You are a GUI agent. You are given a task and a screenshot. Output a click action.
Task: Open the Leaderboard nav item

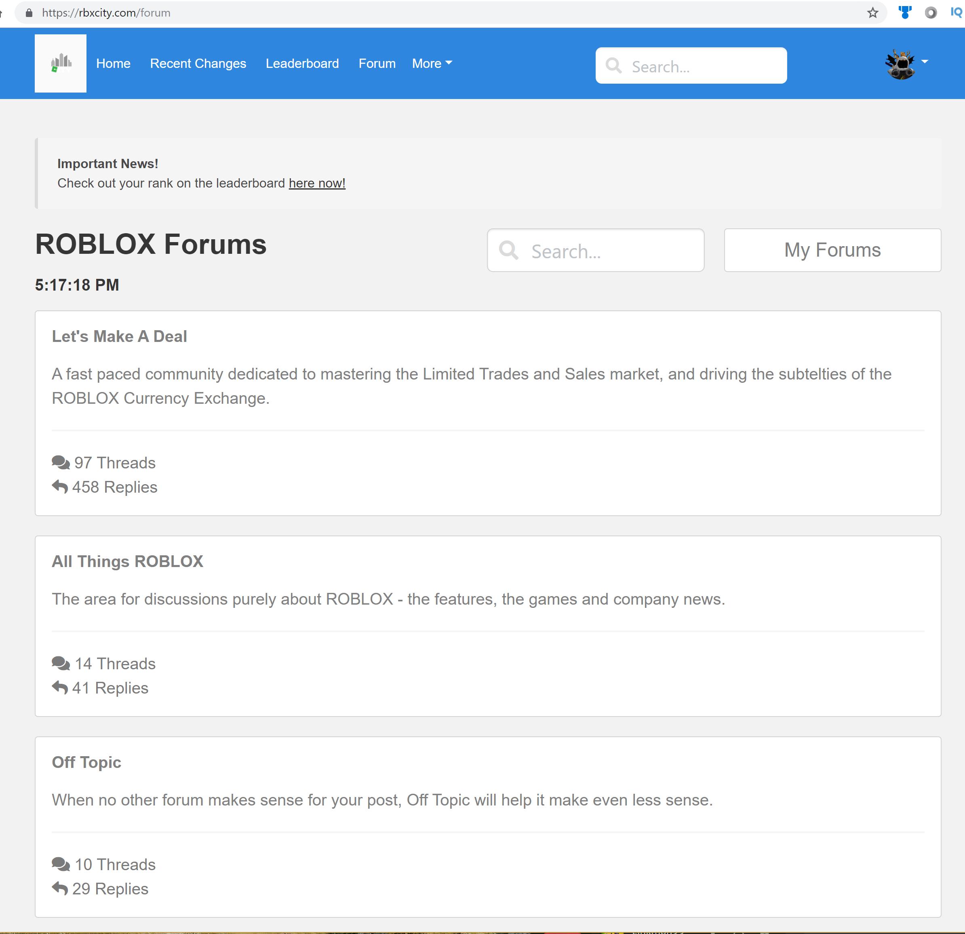[x=302, y=63]
